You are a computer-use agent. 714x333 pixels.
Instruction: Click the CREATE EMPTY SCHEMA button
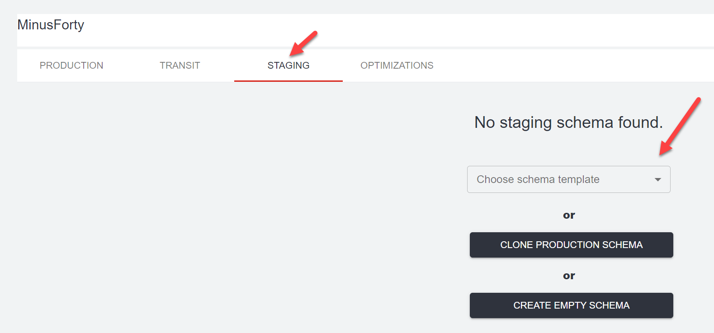(x=571, y=305)
